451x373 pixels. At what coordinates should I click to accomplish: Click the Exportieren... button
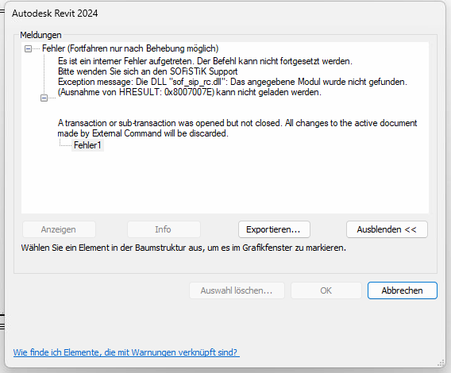point(274,229)
